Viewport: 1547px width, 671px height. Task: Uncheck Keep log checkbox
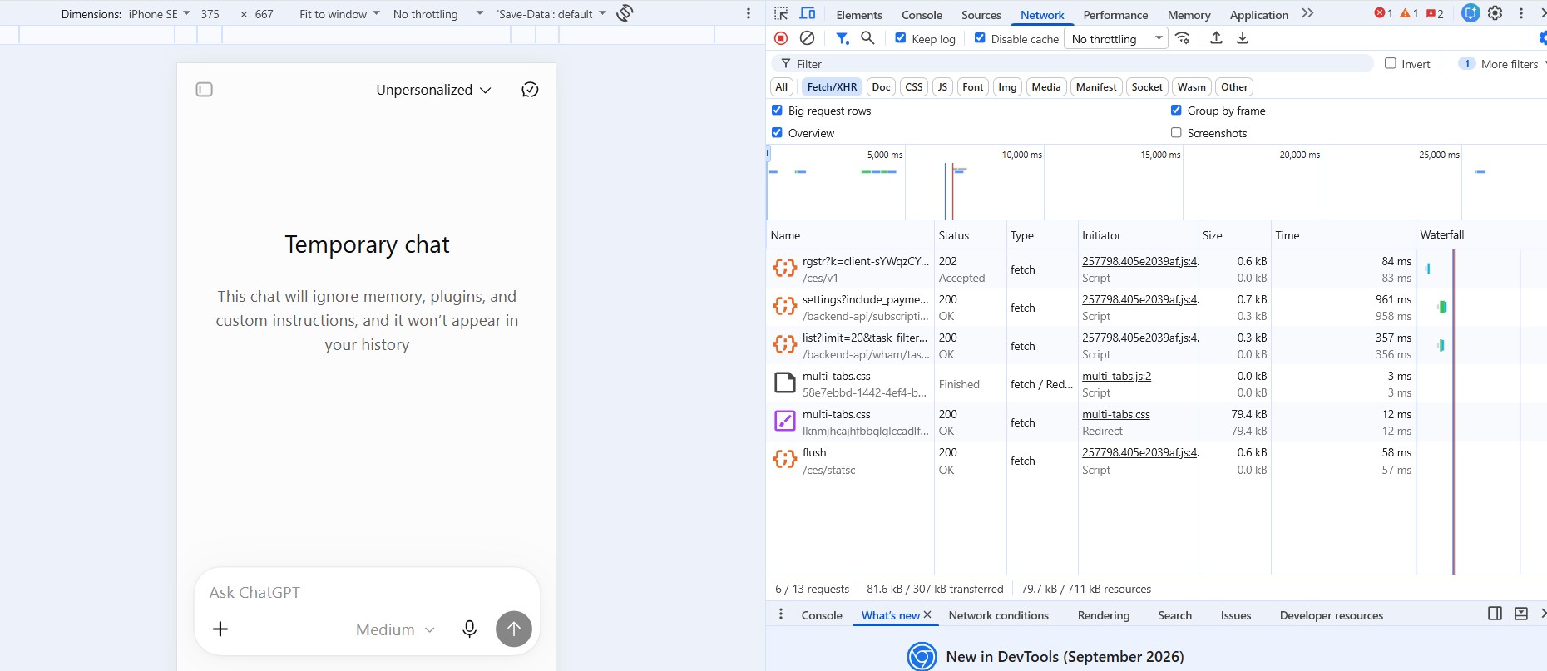coord(901,37)
